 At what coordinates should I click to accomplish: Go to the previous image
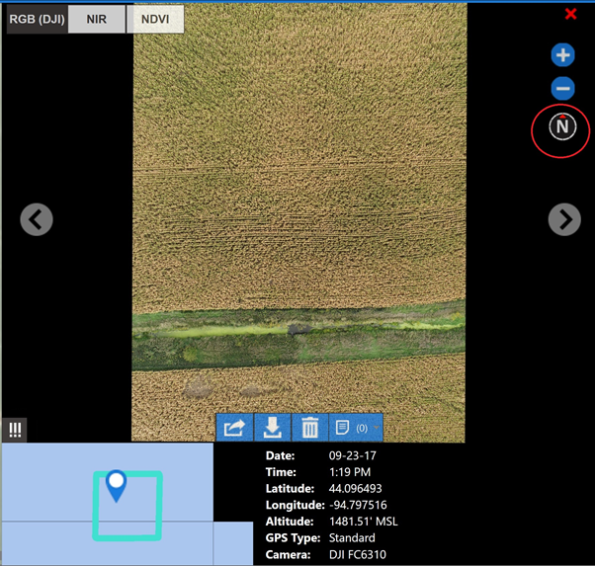pyautogui.click(x=37, y=219)
